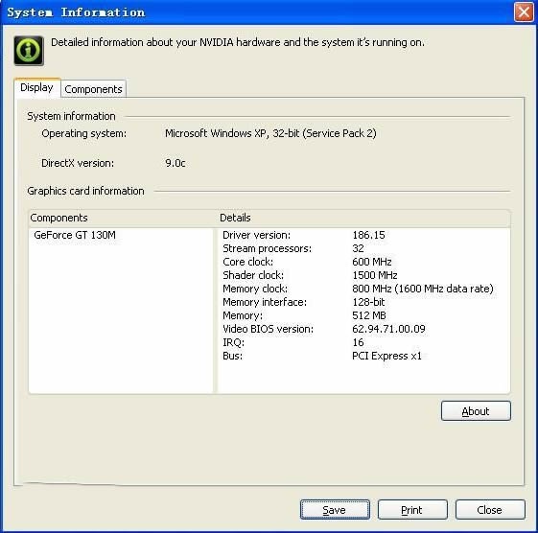Select GeForce GT 130M in components list
The width and height of the screenshot is (538, 533).
pyautogui.click(x=75, y=235)
